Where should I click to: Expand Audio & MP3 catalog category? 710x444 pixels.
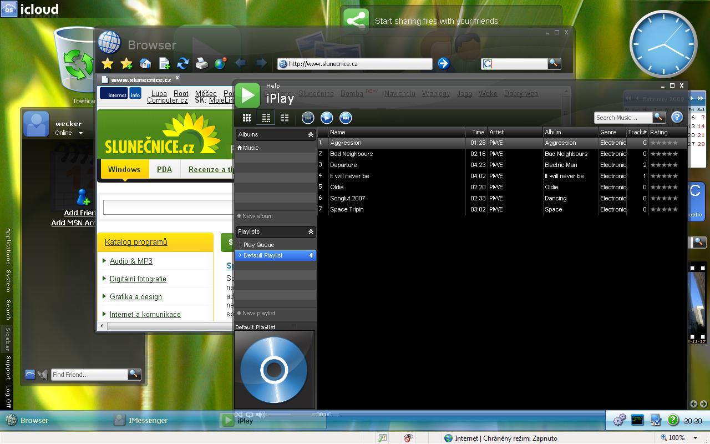[131, 261]
